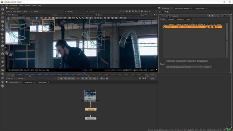Open the Keyer nodes toolbar menu
233x131 pixels.
point(3,34)
